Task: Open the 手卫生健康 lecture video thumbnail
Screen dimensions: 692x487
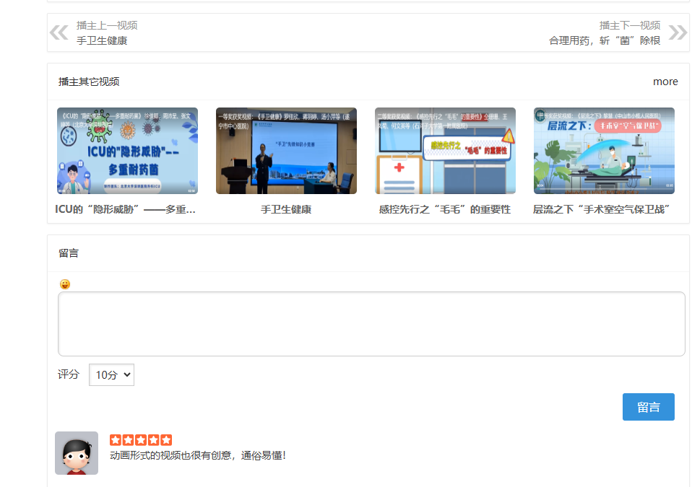Action: (286, 151)
